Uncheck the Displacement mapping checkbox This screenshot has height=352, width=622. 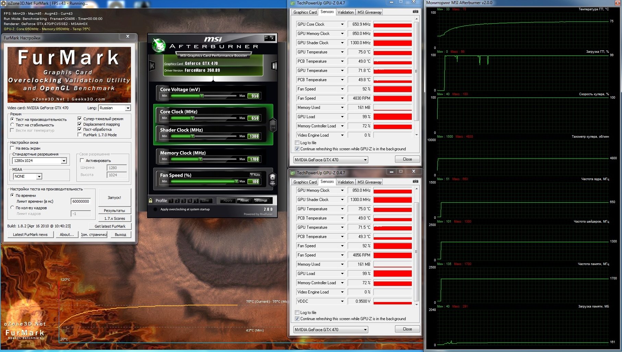pyautogui.click(x=80, y=124)
